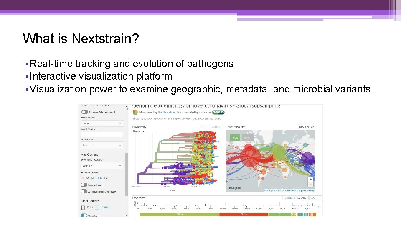Collapse the sidebar using the chevron arrow

click(x=127, y=109)
